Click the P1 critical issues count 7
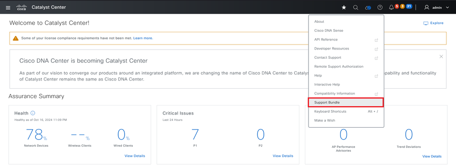This screenshot has width=456, height=165. 195,135
